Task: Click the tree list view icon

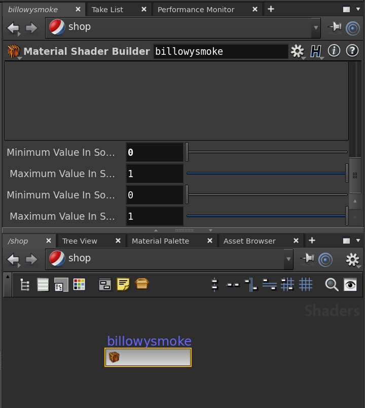Action: 24,285
